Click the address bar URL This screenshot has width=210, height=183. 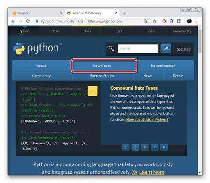coord(105,21)
